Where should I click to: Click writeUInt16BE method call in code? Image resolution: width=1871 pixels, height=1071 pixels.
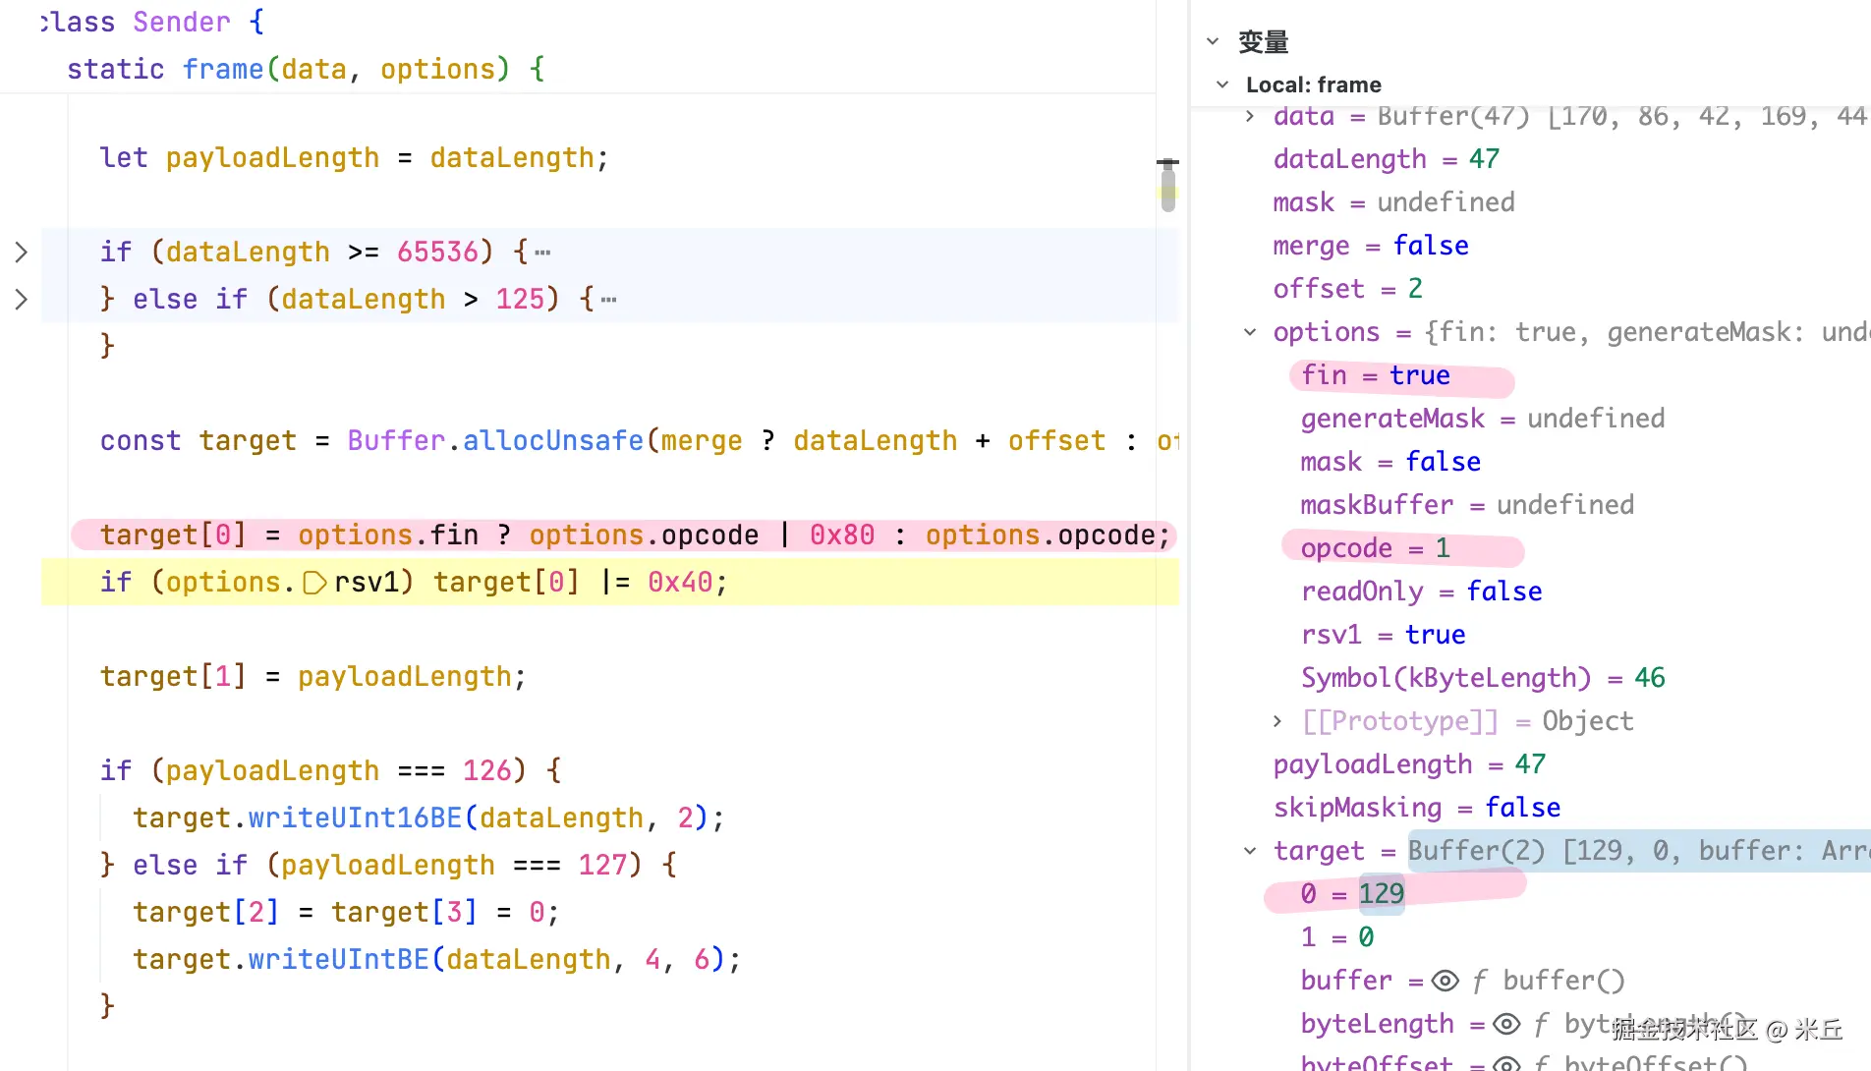355,817
